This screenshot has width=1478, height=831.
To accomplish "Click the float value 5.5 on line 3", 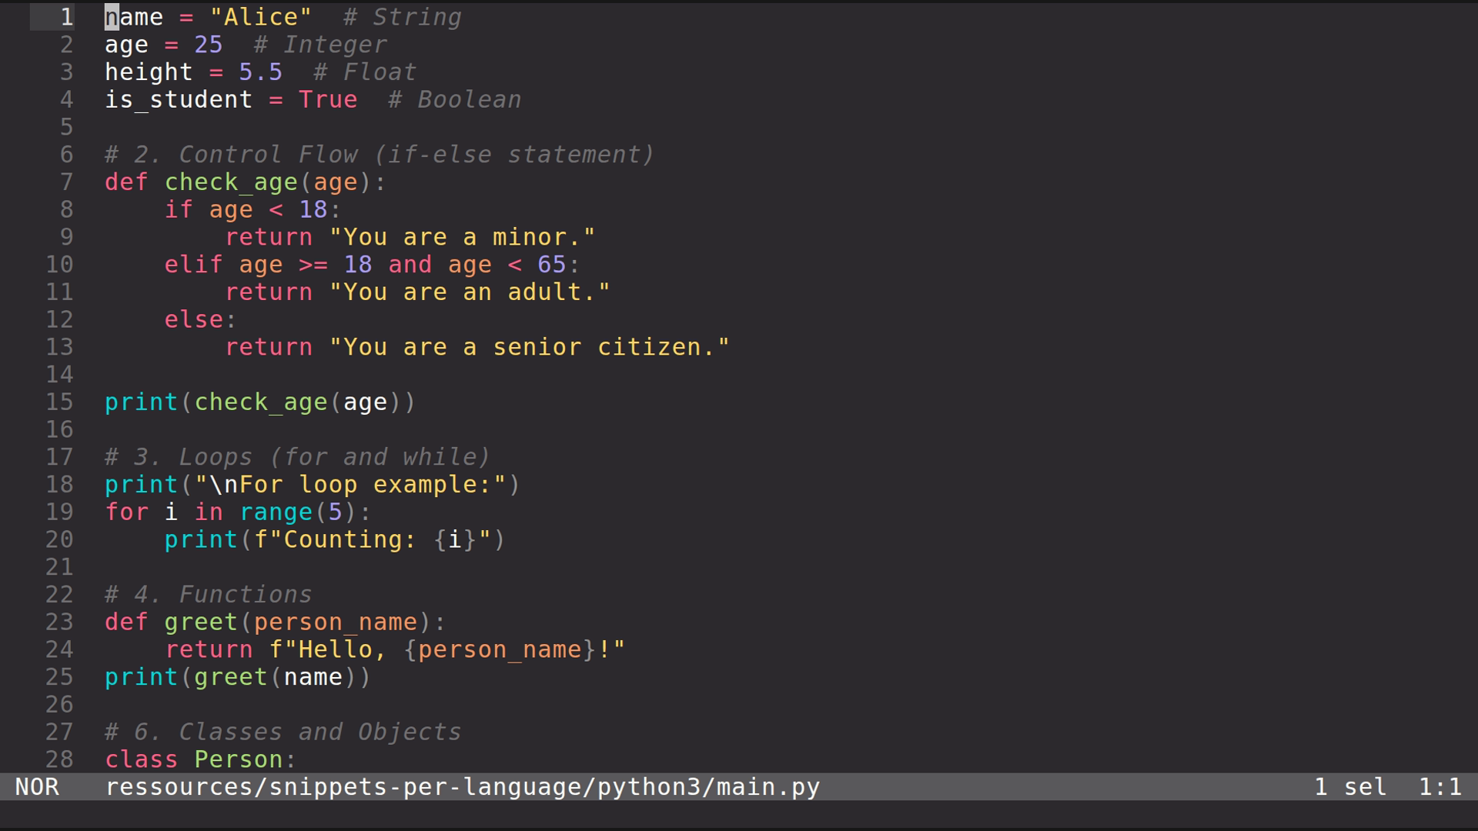I will [x=260, y=72].
